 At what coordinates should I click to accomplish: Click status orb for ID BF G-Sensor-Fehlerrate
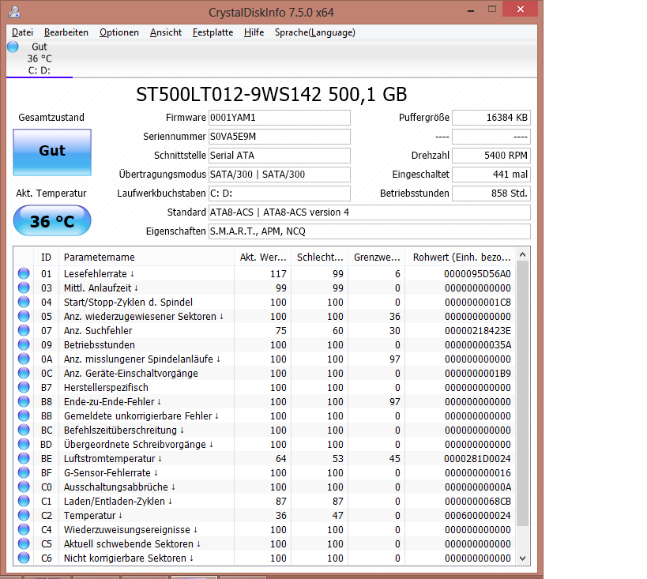coord(24,472)
